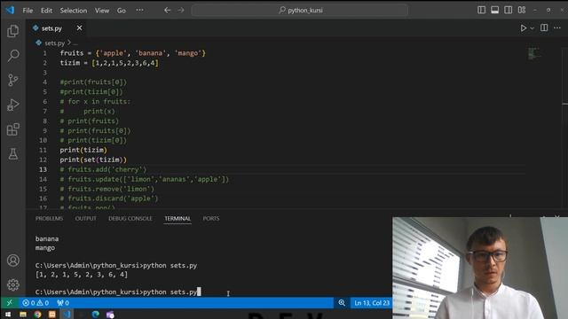Image resolution: width=568 pixels, height=319 pixels.
Task: Switch to the OUTPUT panel tab
Action: point(85,219)
